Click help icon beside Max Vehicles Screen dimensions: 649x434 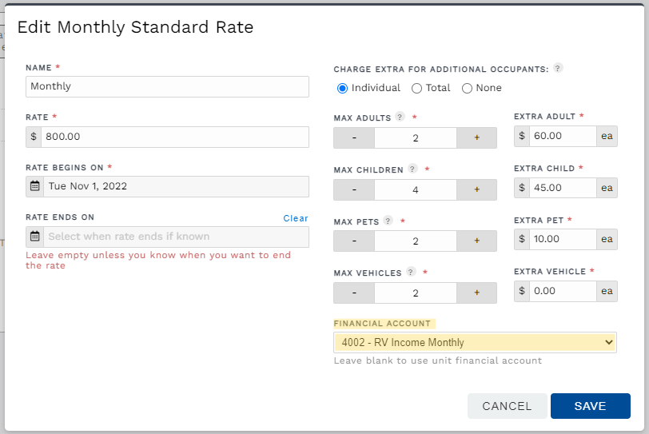pos(411,272)
